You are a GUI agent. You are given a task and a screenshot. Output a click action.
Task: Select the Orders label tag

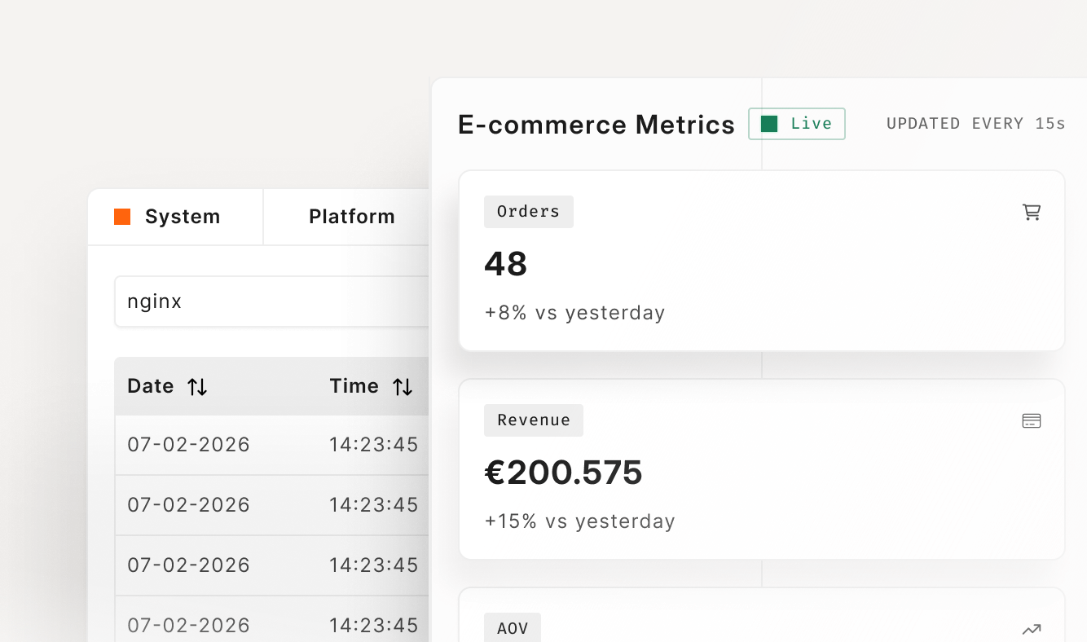point(529,212)
